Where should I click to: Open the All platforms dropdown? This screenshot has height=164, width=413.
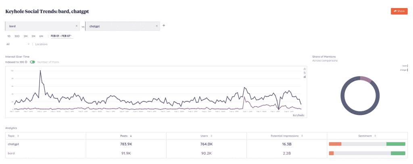(18, 44)
